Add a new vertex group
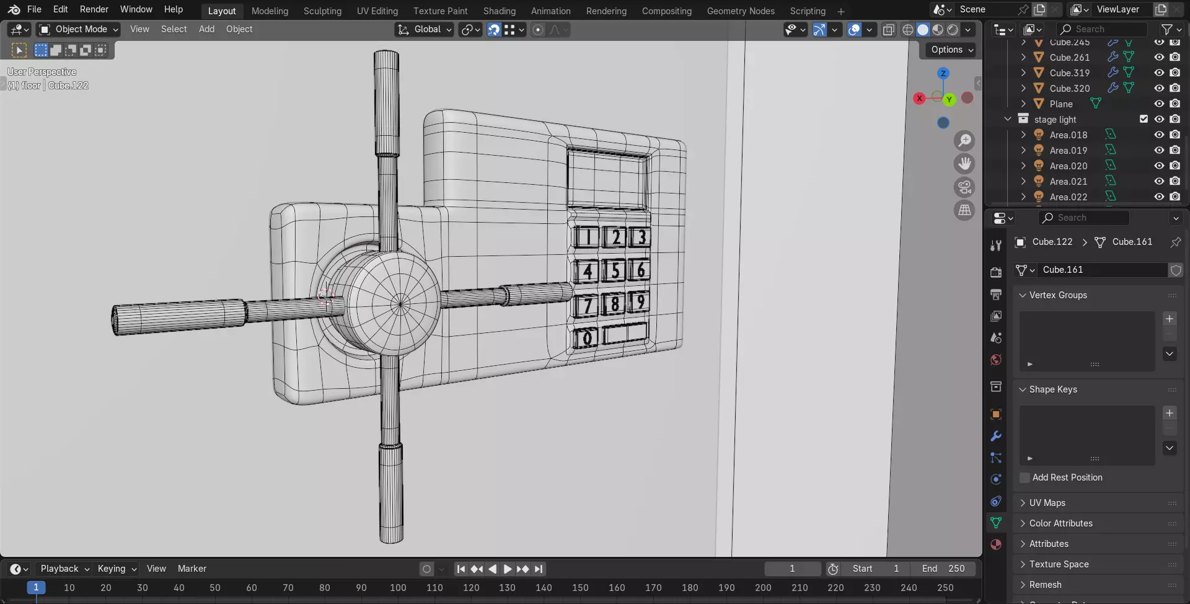The height and width of the screenshot is (604, 1190). click(x=1170, y=319)
